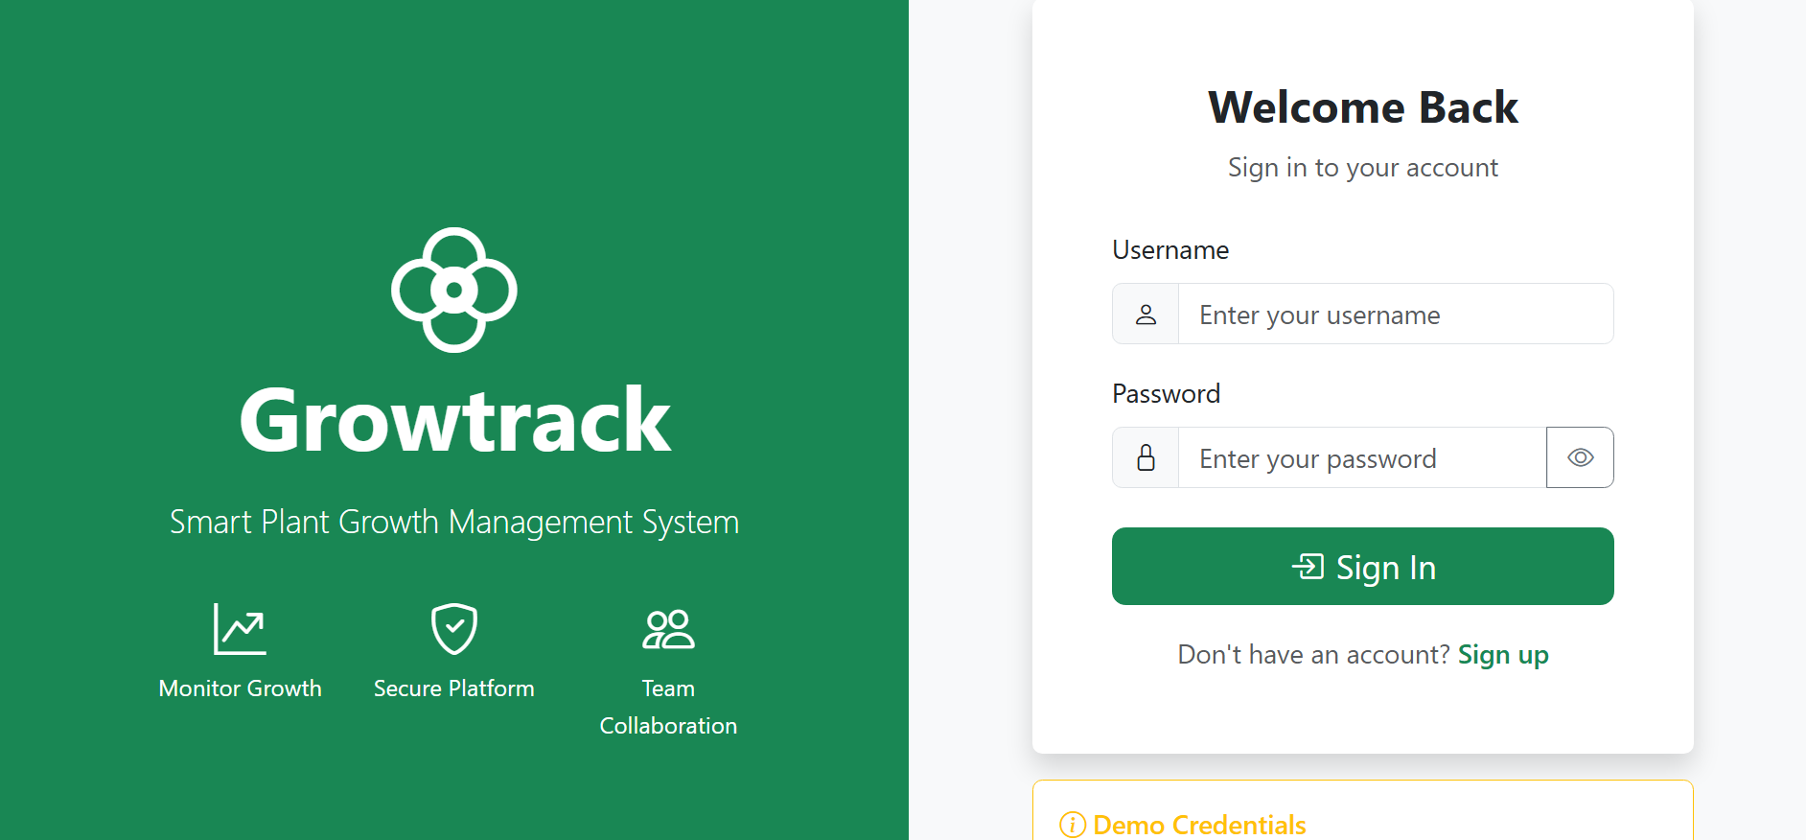
Task: Click the arrow icon inside the Sign In button
Action: coord(1307,567)
